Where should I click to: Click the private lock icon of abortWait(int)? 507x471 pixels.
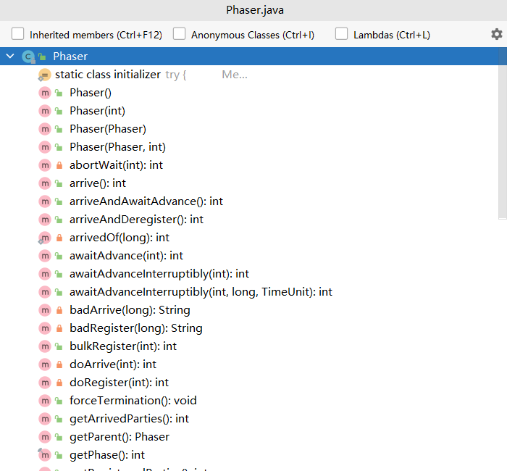(59, 165)
